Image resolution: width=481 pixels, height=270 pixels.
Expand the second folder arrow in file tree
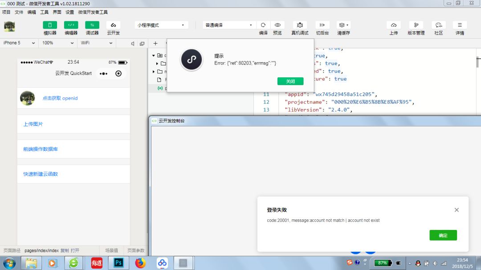157,64
